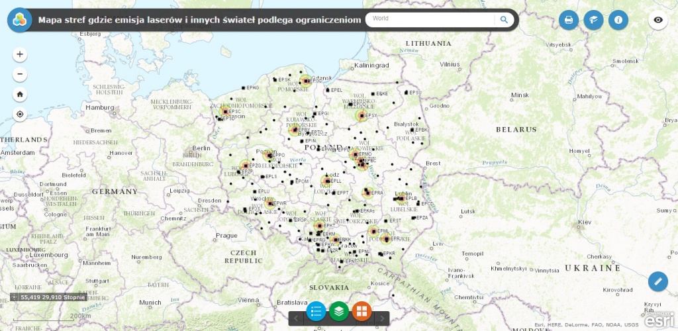Select the EPKT laser zone marker
This screenshot has width=678, height=331.
(x=320, y=226)
